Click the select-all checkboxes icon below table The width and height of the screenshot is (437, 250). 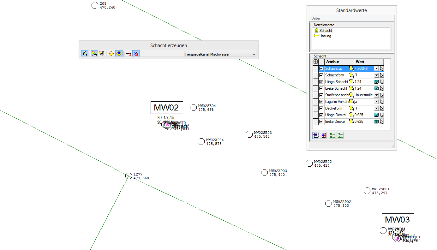pyautogui.click(x=332, y=135)
